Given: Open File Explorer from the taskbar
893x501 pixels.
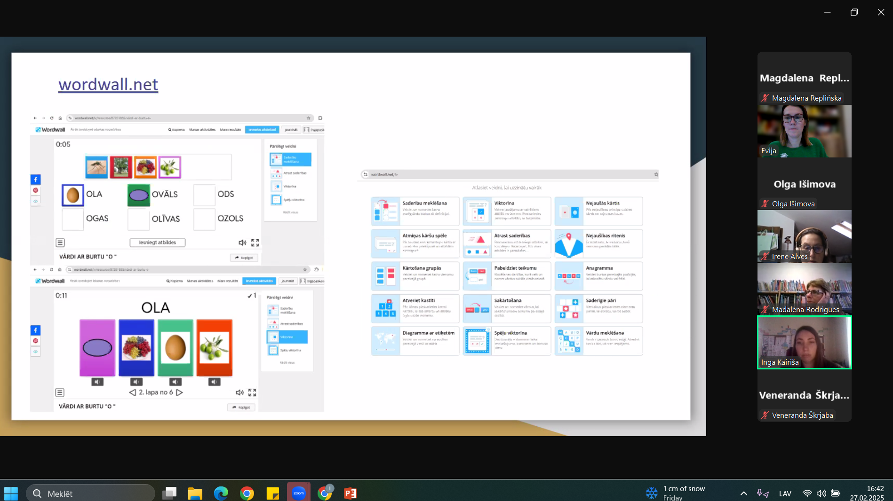Looking at the screenshot, I should pos(195,493).
